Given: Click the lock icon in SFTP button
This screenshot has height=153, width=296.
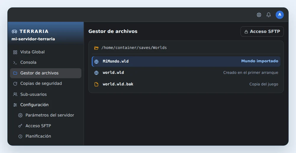Looking at the screenshot, I should pos(246,32).
